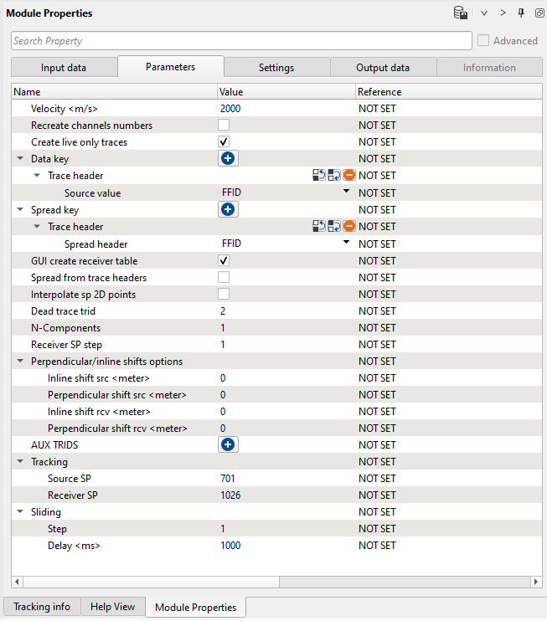Move Spread key trace header down
The width and height of the screenshot is (547, 621).
pos(334,226)
